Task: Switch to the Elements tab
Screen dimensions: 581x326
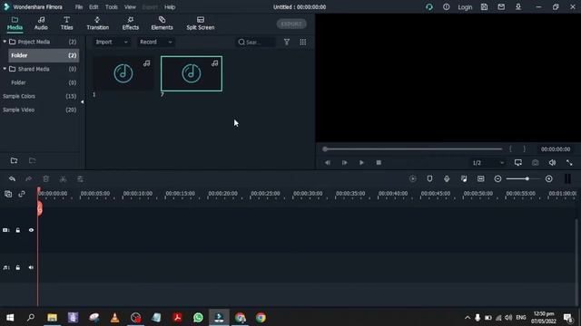Action: [162, 24]
